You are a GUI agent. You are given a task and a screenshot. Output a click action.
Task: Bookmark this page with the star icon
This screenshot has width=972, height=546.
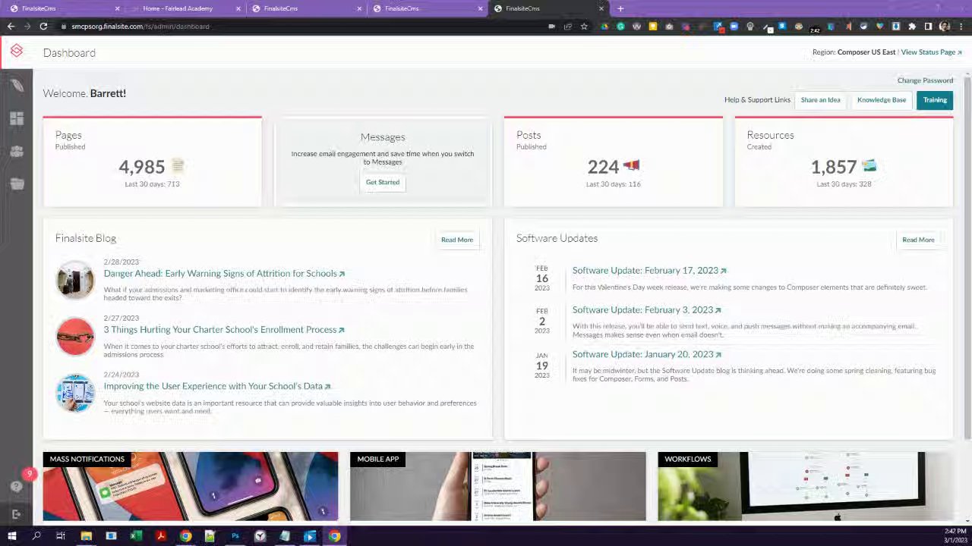(x=584, y=27)
